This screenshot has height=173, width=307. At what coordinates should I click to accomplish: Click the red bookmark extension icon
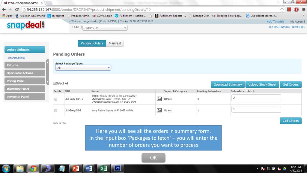[x=289, y=9]
